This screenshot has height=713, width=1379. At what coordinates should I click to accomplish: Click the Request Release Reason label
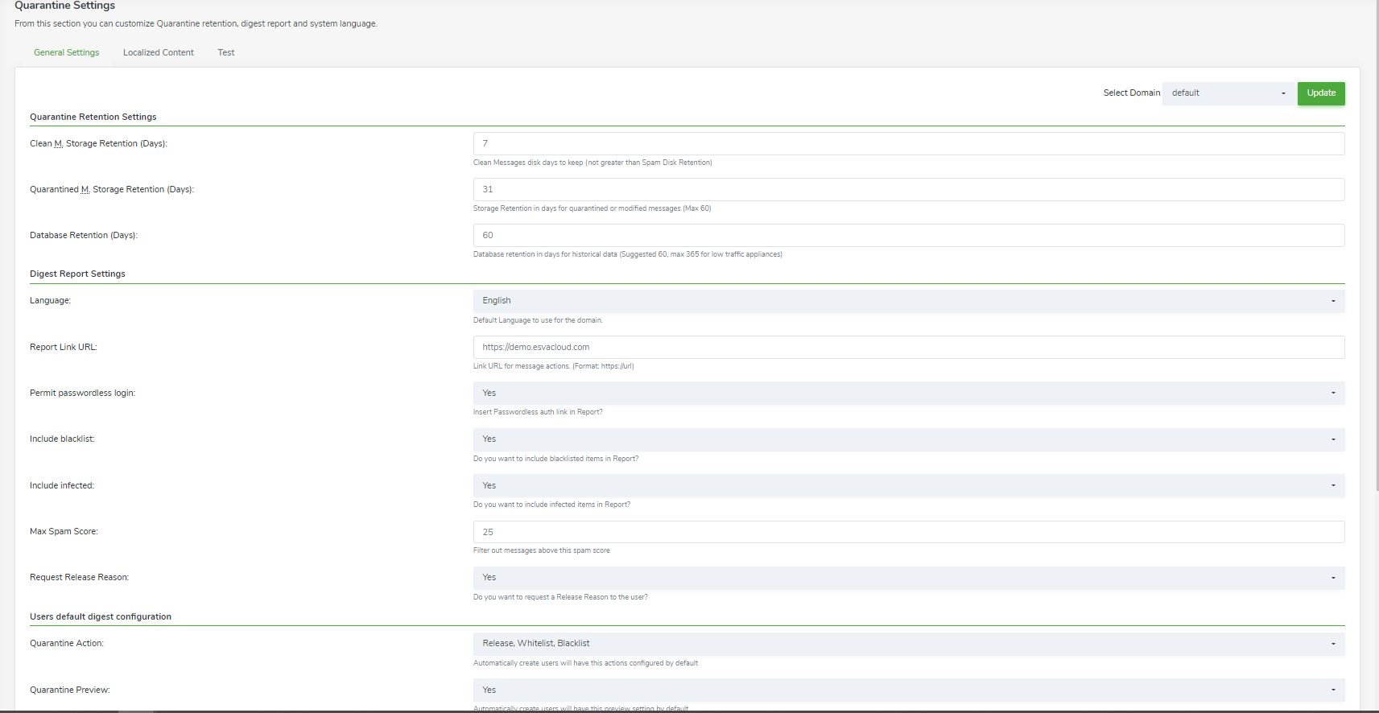click(79, 577)
